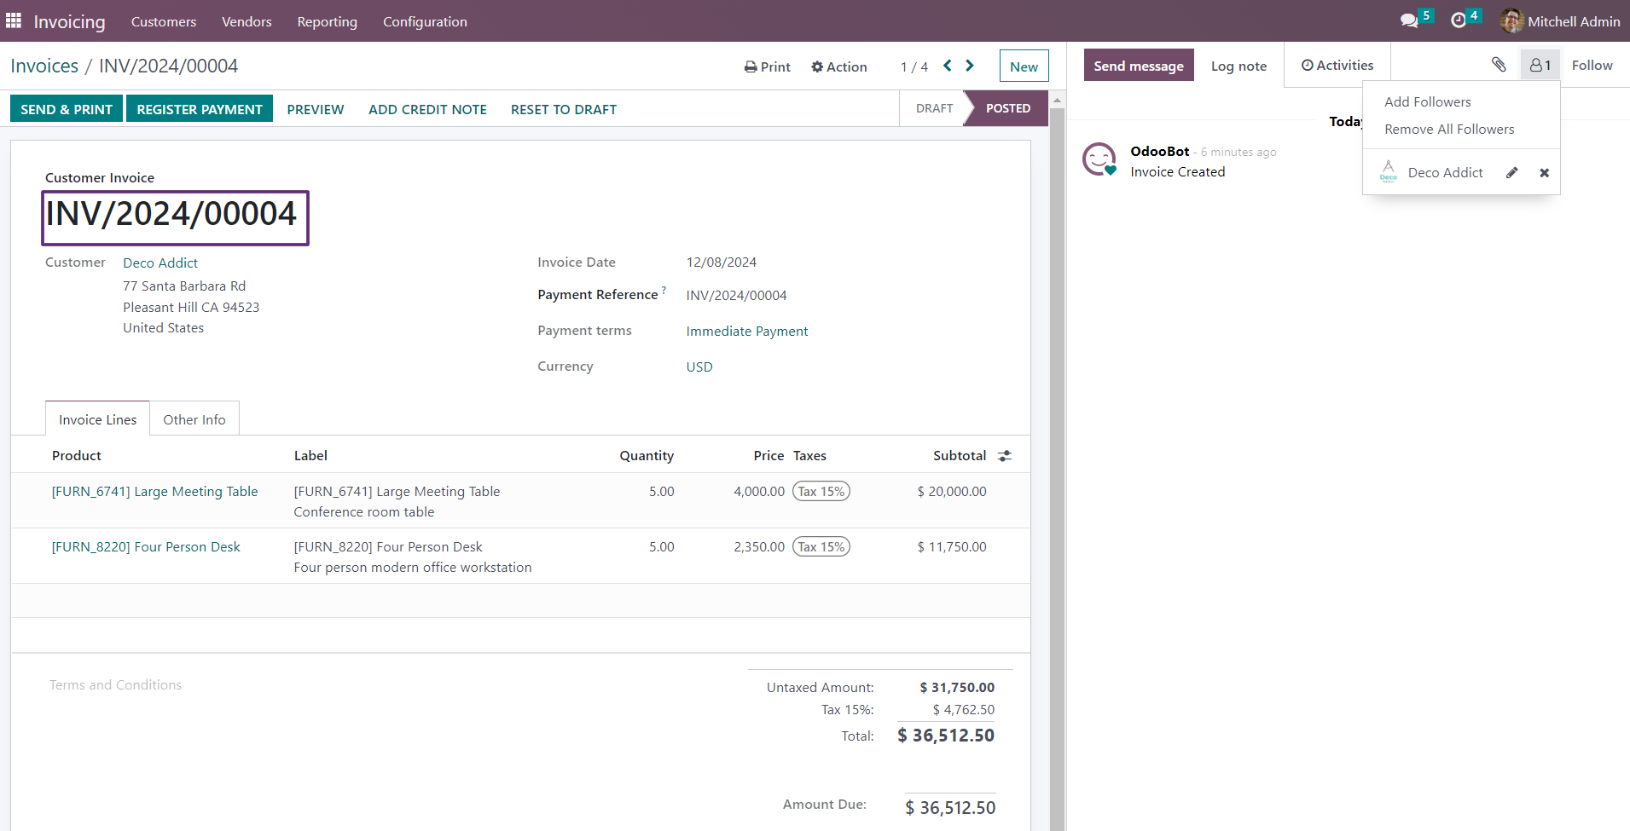The height and width of the screenshot is (831, 1630).
Task: Sort by the Product column header
Action: (77, 455)
